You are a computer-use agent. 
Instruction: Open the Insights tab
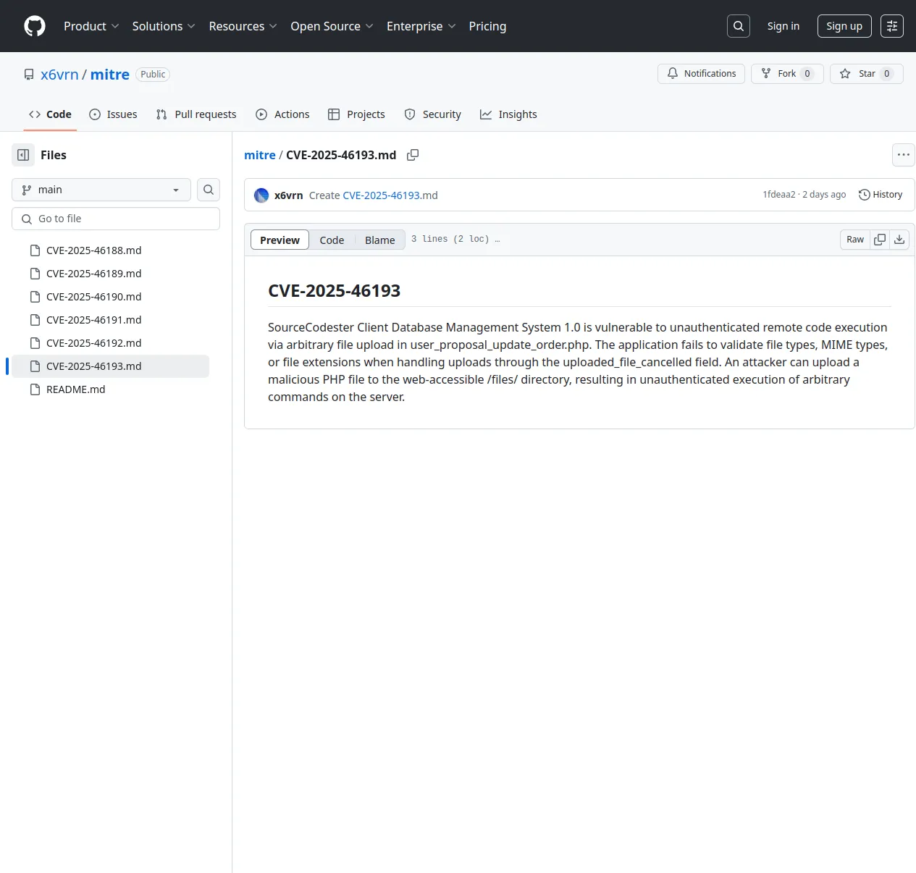[x=508, y=114]
